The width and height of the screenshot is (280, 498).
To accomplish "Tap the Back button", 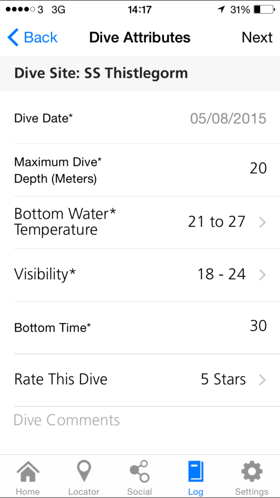I will tap(32, 37).
